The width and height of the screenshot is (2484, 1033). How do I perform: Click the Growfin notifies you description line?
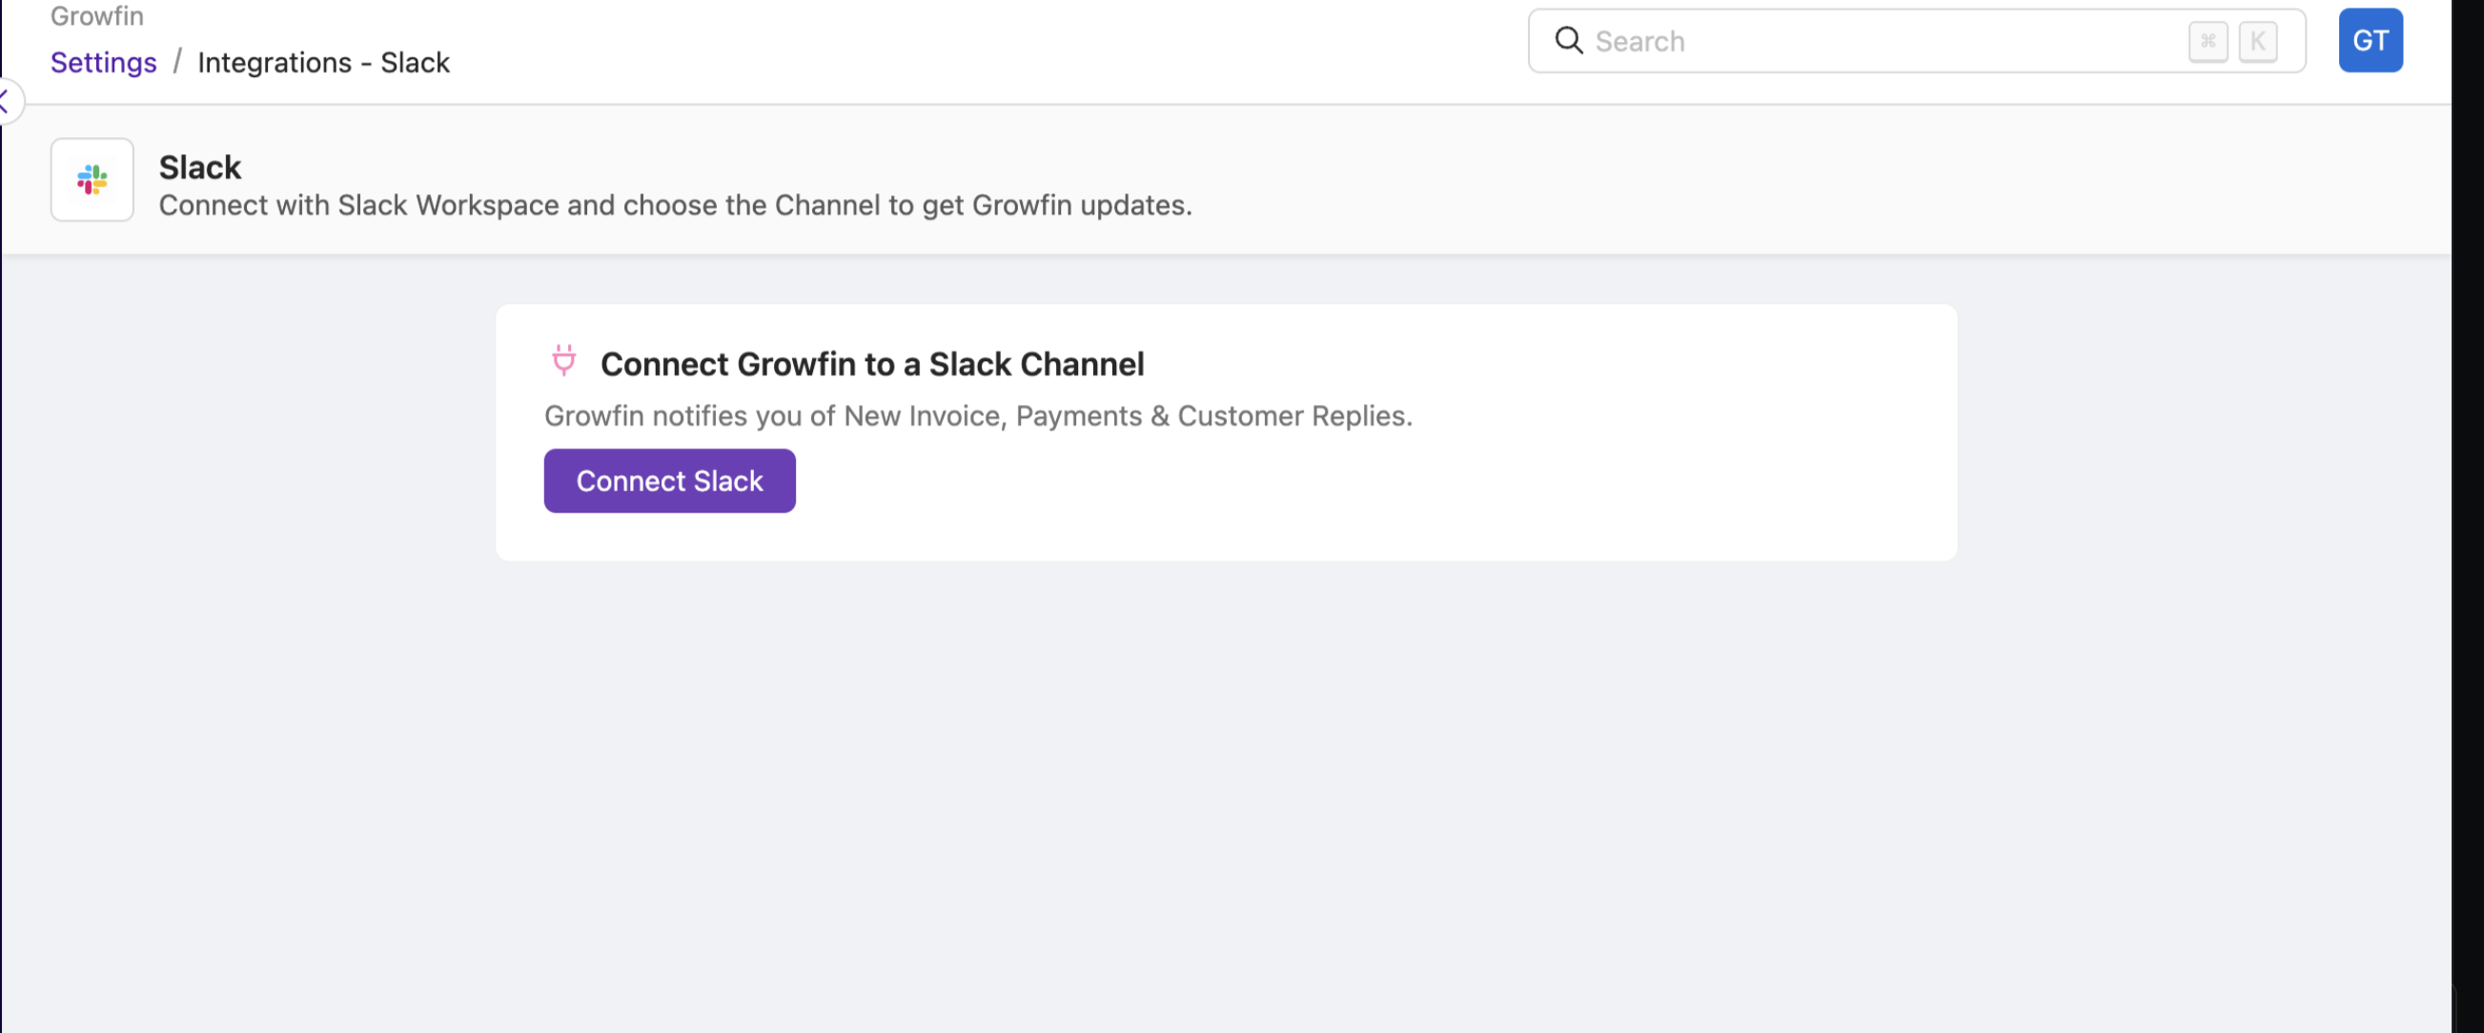(x=978, y=415)
